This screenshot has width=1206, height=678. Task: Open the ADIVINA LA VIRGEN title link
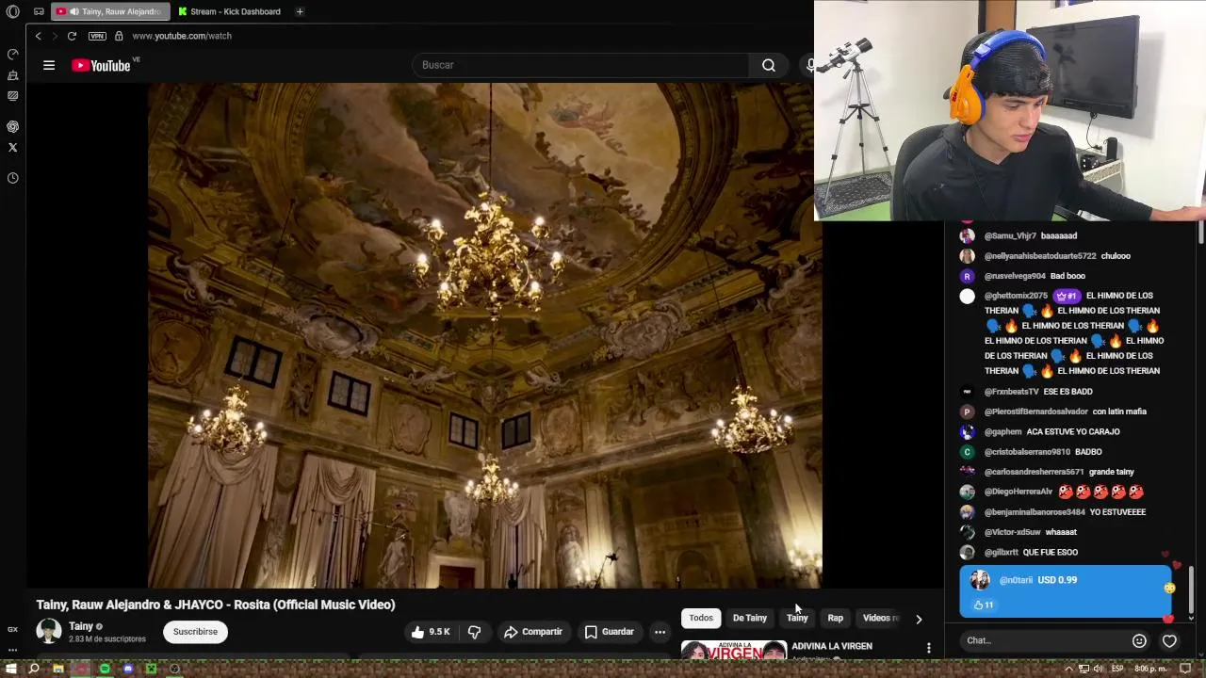pyautogui.click(x=832, y=646)
